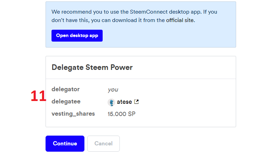275x166 pixels.
Task: Click the vesting_shares field label
Action: tap(73, 114)
